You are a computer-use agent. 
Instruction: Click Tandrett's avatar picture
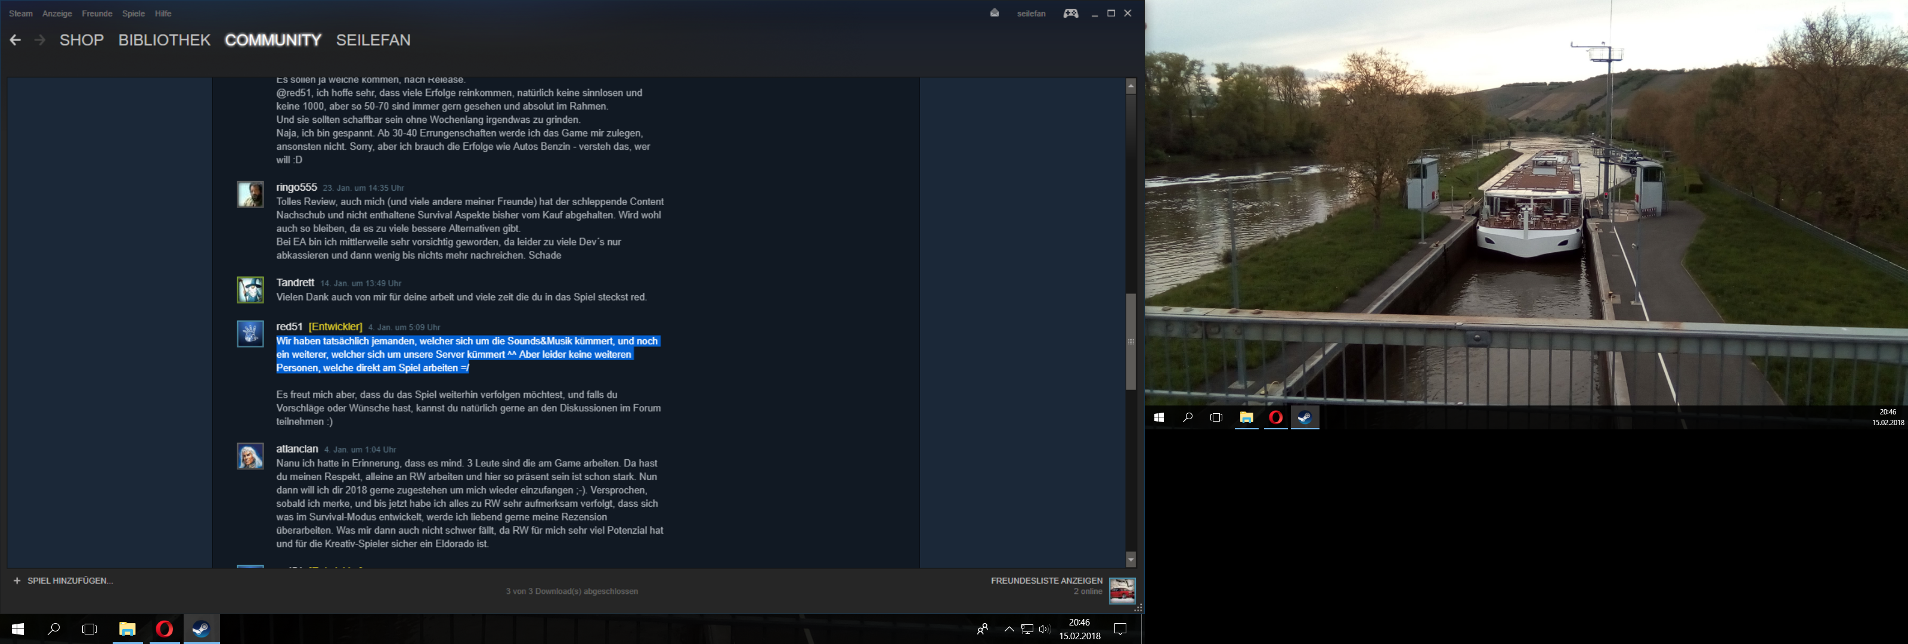[250, 290]
